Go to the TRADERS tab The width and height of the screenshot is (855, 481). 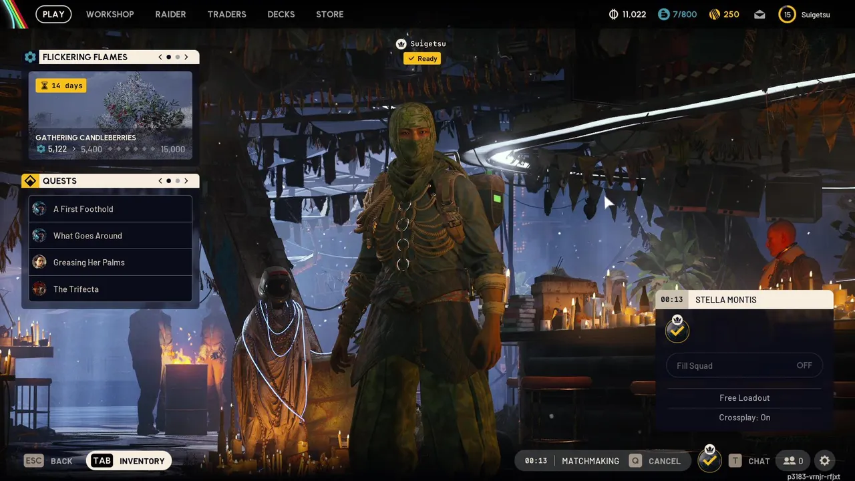pyautogui.click(x=226, y=14)
